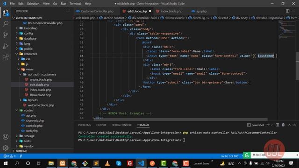The height and width of the screenshot is (168, 299).
Task: Switch to OUTPUT panel tab
Action: tap(101, 125)
